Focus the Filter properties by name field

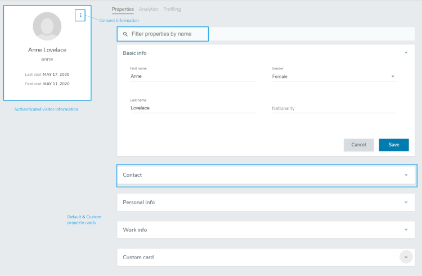point(168,34)
